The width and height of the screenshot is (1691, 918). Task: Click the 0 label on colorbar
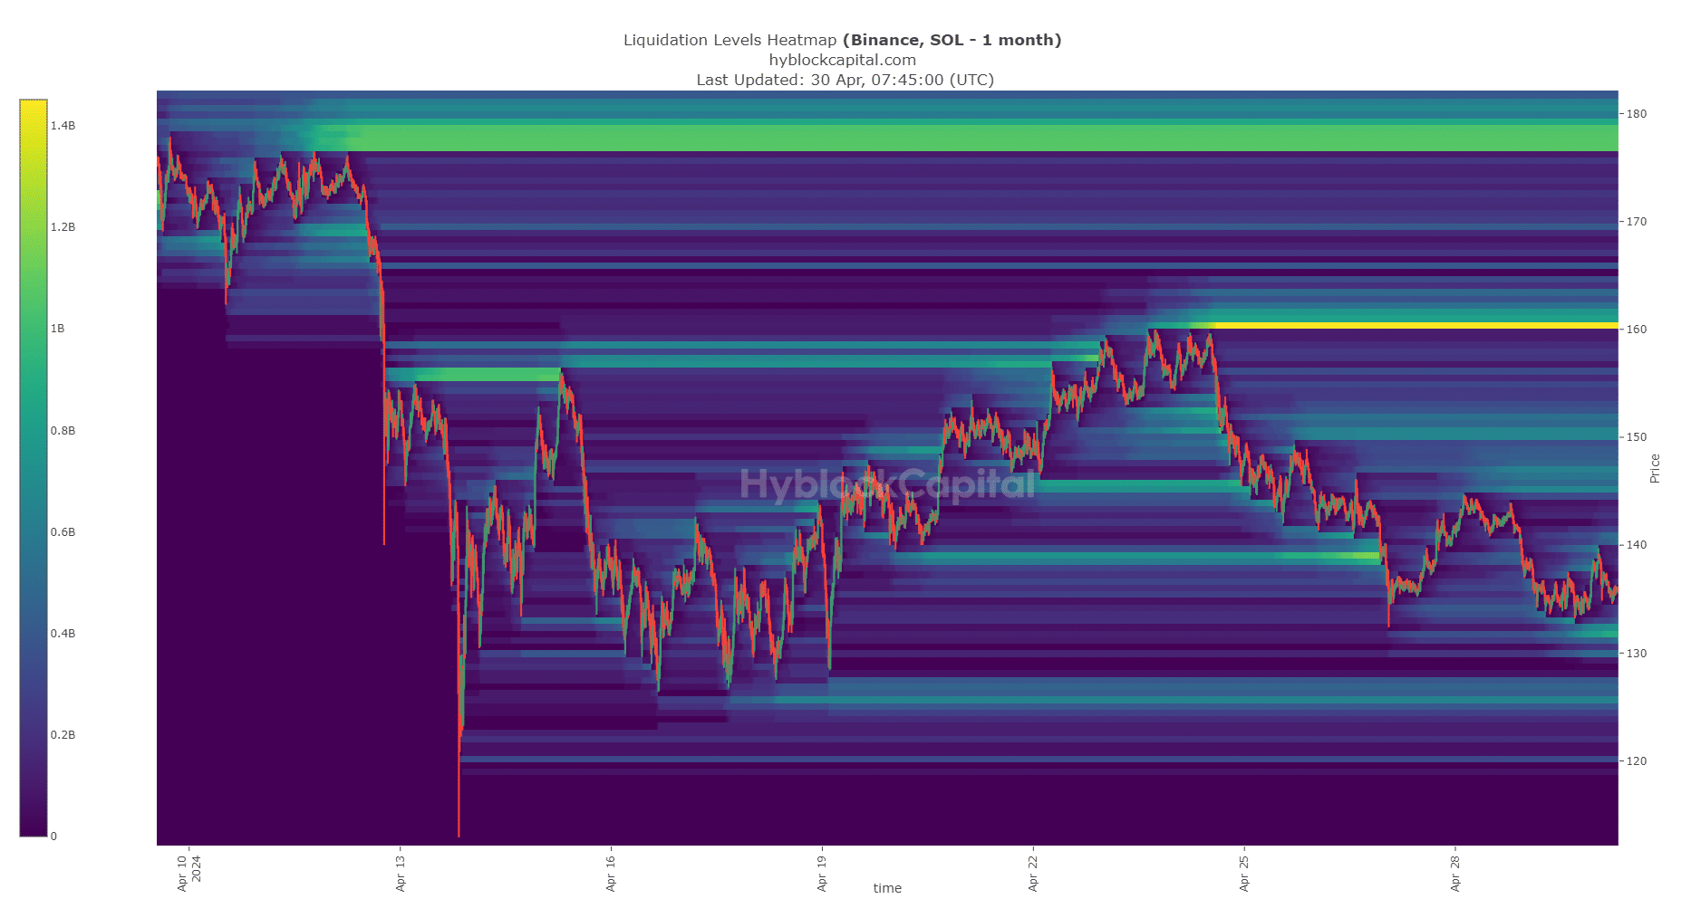point(53,836)
